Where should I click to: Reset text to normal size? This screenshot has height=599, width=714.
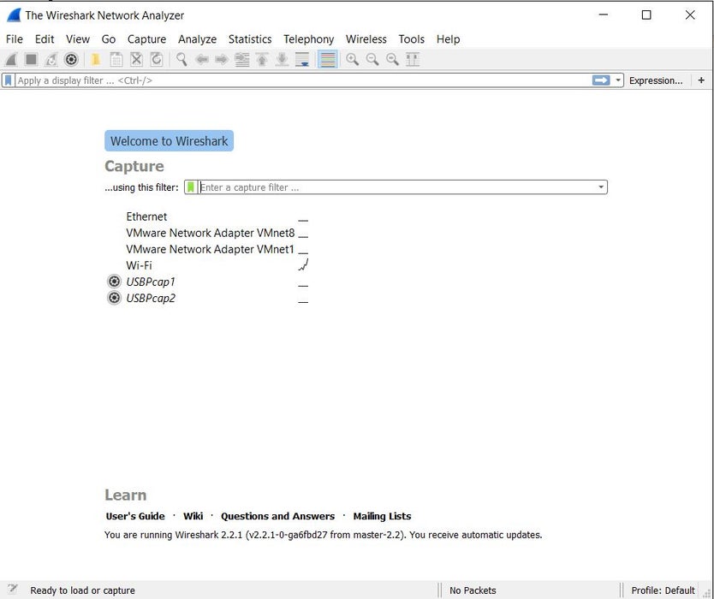click(392, 59)
